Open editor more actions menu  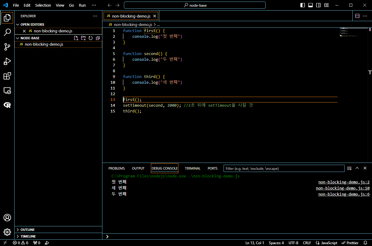tap(365, 16)
